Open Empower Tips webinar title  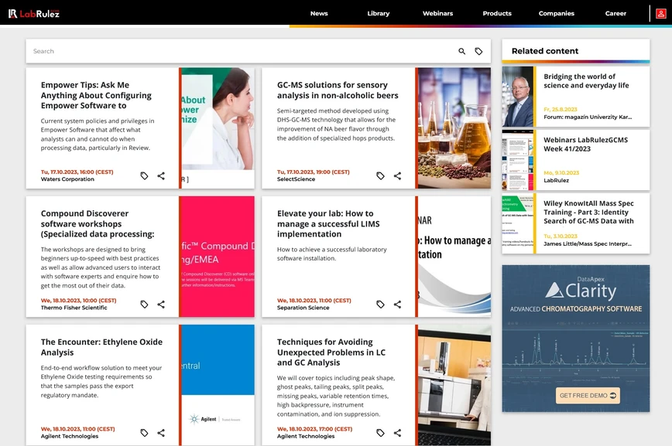(96, 95)
